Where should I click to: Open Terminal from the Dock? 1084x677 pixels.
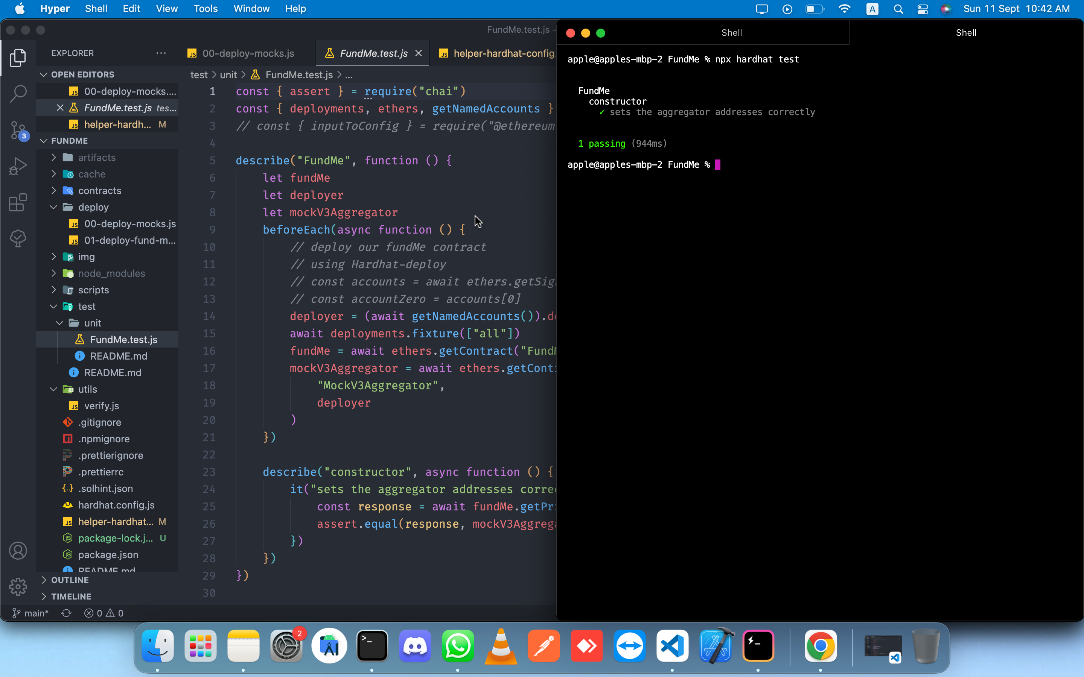tap(372, 646)
